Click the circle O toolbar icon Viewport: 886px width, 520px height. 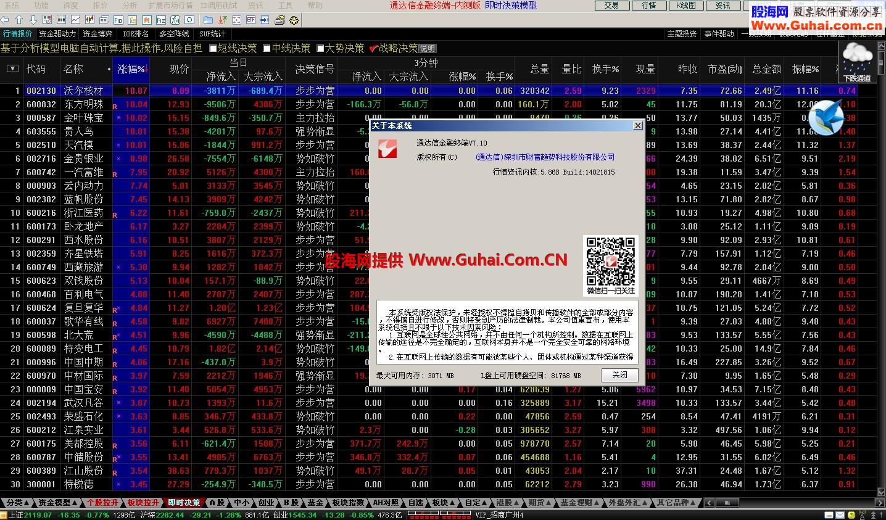pyautogui.click(x=189, y=20)
